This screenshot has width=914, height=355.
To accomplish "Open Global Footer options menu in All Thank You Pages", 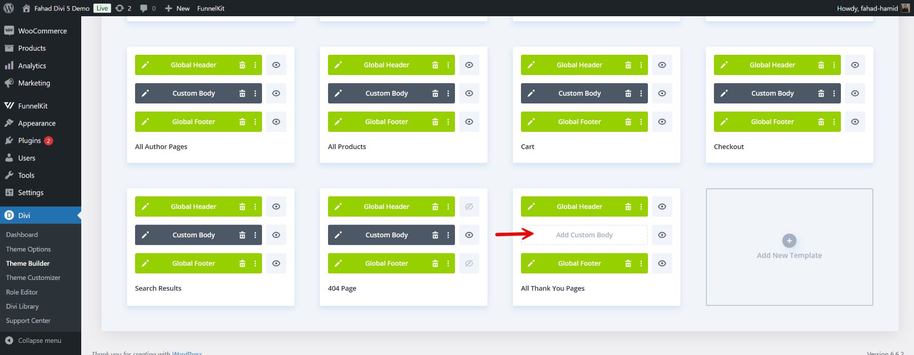I will point(641,263).
